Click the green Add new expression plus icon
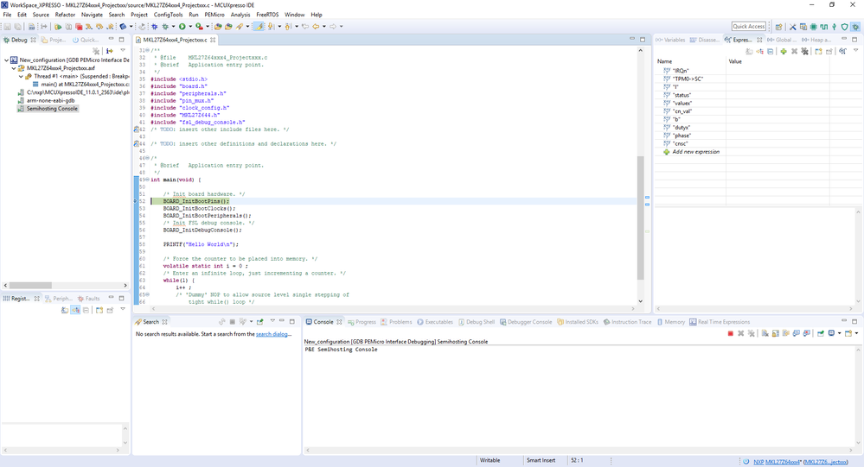Viewport: 864px width, 467px height. tap(784, 51)
